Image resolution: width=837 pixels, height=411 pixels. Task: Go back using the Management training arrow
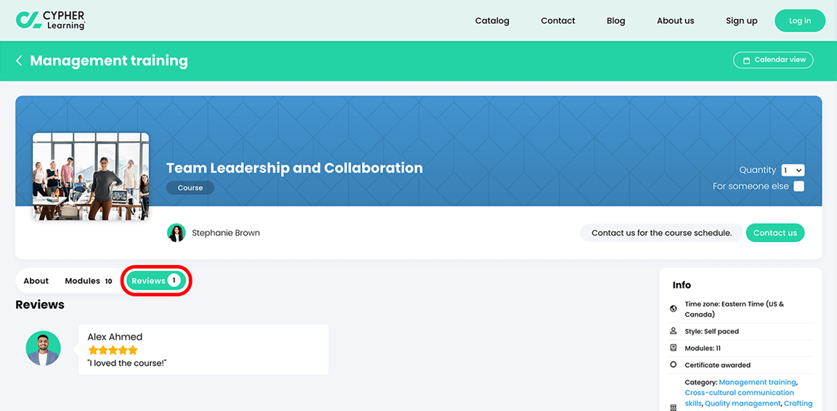coord(19,61)
